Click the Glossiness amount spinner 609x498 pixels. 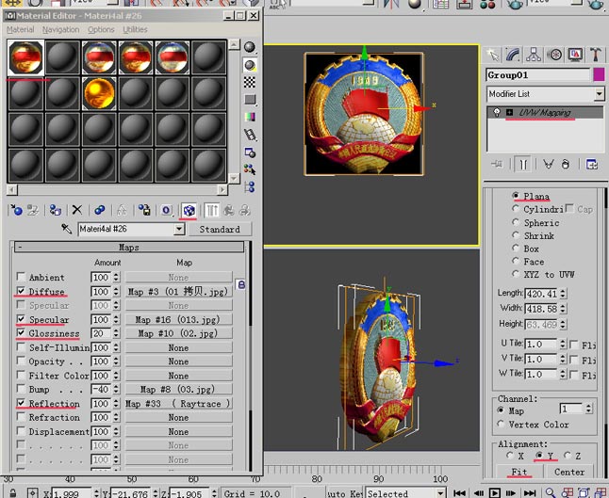click(x=116, y=333)
